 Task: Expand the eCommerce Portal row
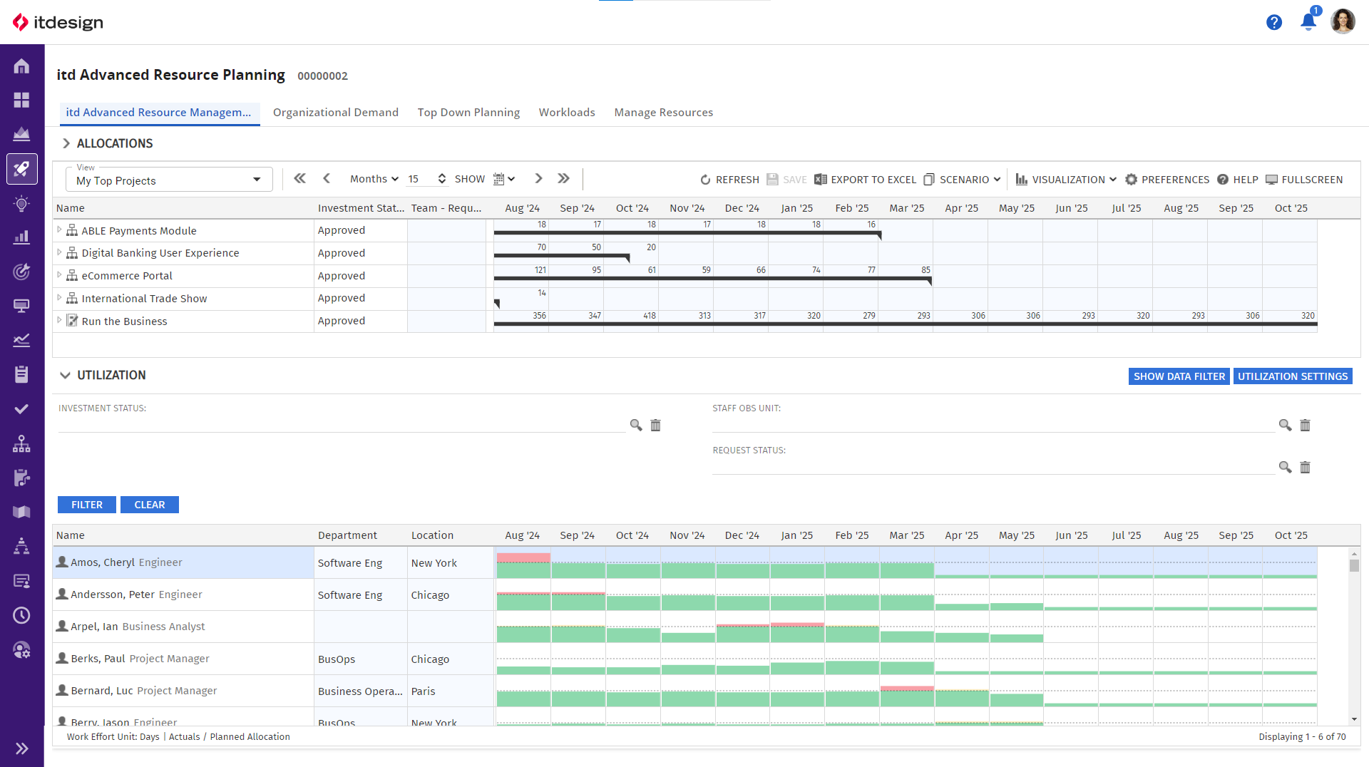pos(59,275)
